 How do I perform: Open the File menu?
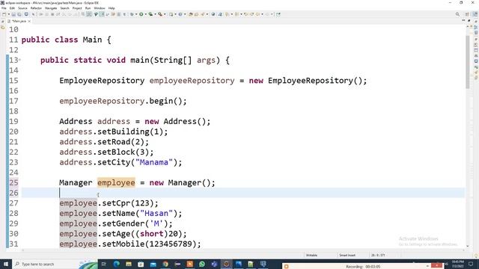tap(4, 8)
